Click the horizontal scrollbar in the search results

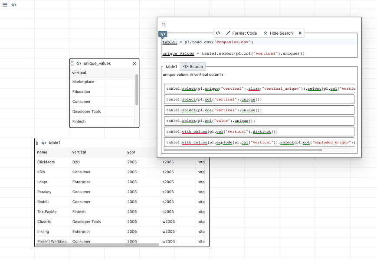243,150
